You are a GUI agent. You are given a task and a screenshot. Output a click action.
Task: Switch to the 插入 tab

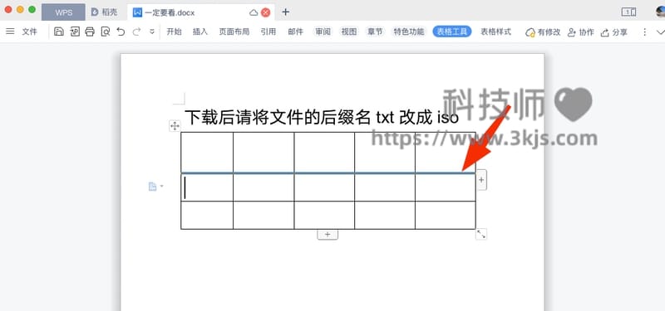pos(200,32)
